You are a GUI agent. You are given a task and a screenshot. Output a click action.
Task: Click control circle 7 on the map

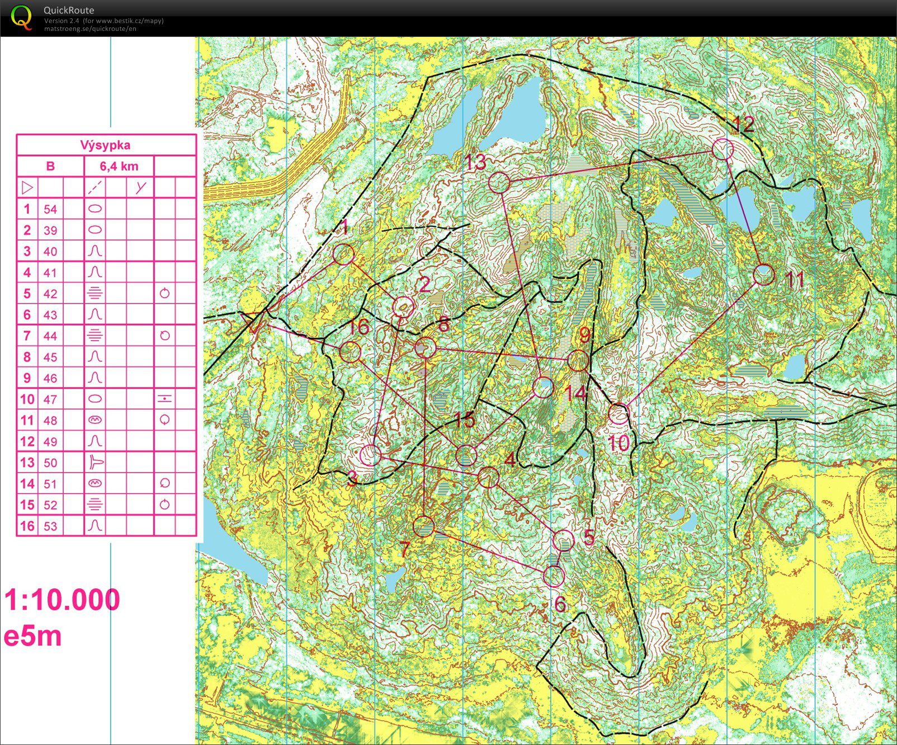click(424, 526)
